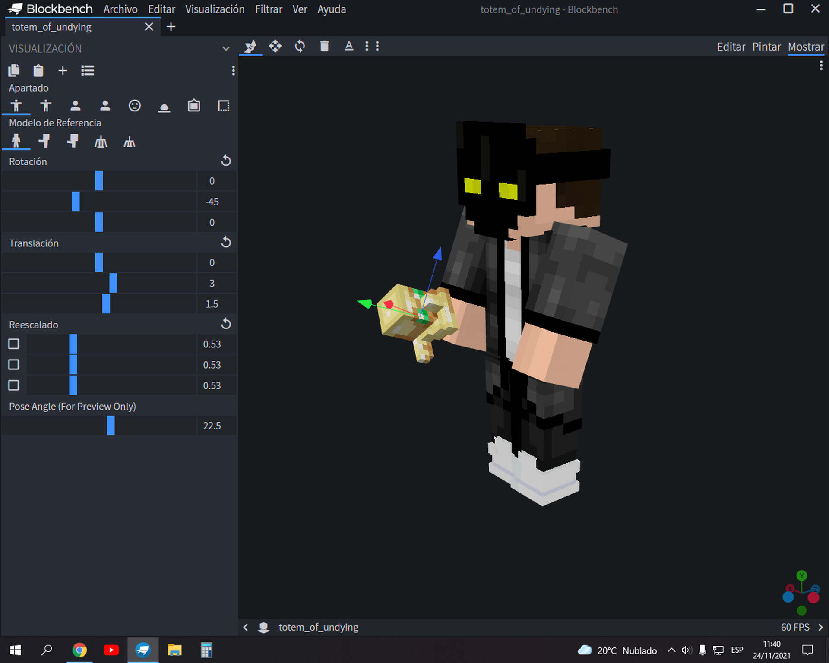The width and height of the screenshot is (829, 663).
Task: Collapse the VISUALIZACIÓN panel with its chevron
Action: (226, 48)
